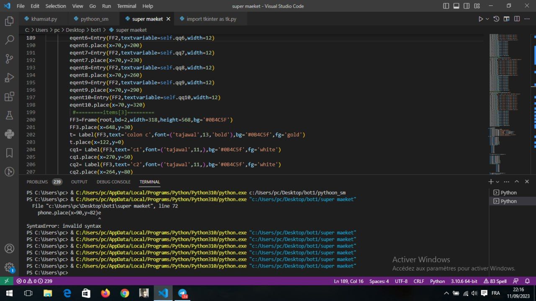Switch to the khamsat.py tab
The image size is (536, 301).
click(44, 19)
